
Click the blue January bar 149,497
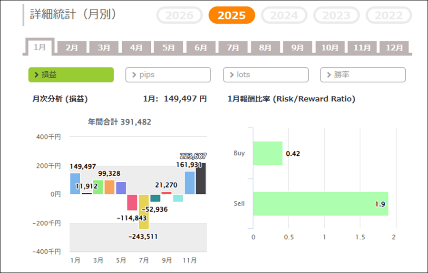[75, 184]
